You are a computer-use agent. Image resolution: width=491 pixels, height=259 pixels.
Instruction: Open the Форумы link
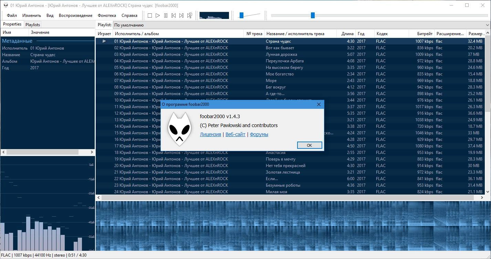tap(259, 134)
